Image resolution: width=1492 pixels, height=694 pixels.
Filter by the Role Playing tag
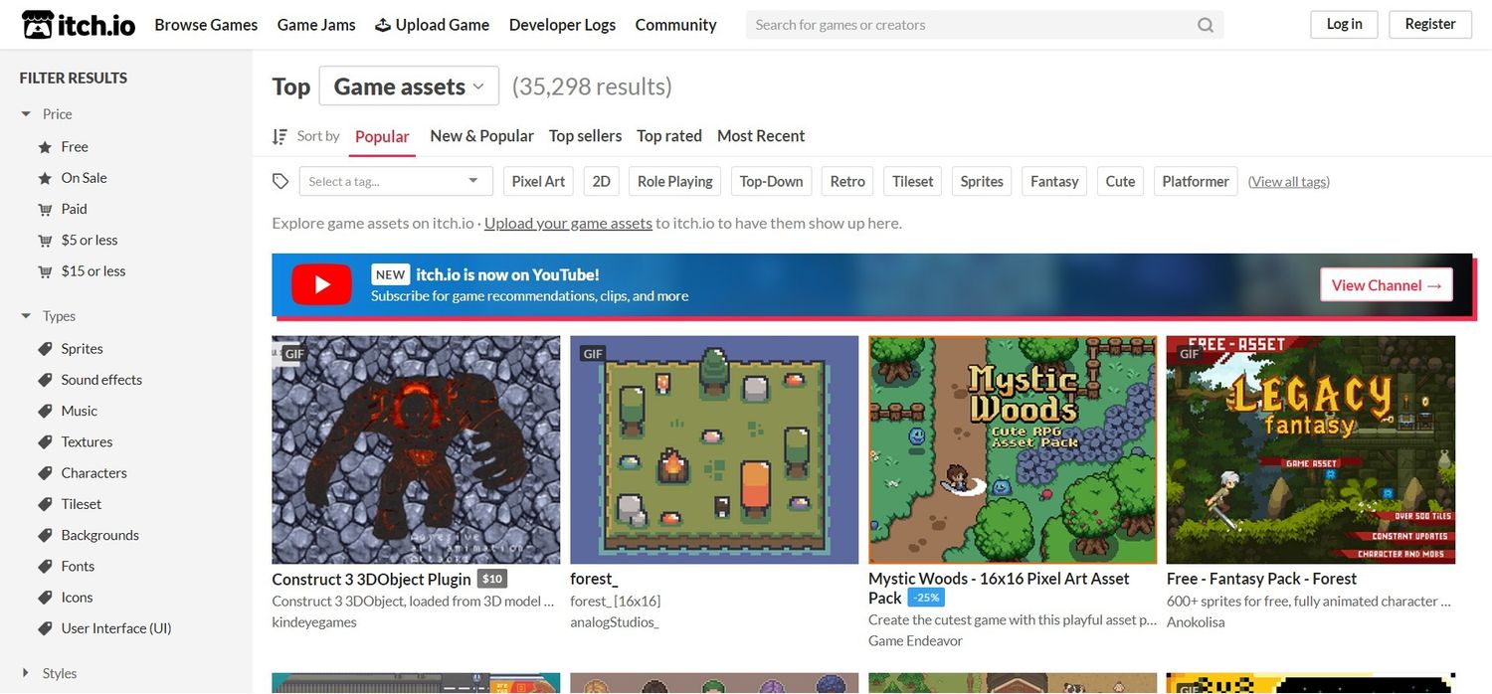click(x=675, y=181)
